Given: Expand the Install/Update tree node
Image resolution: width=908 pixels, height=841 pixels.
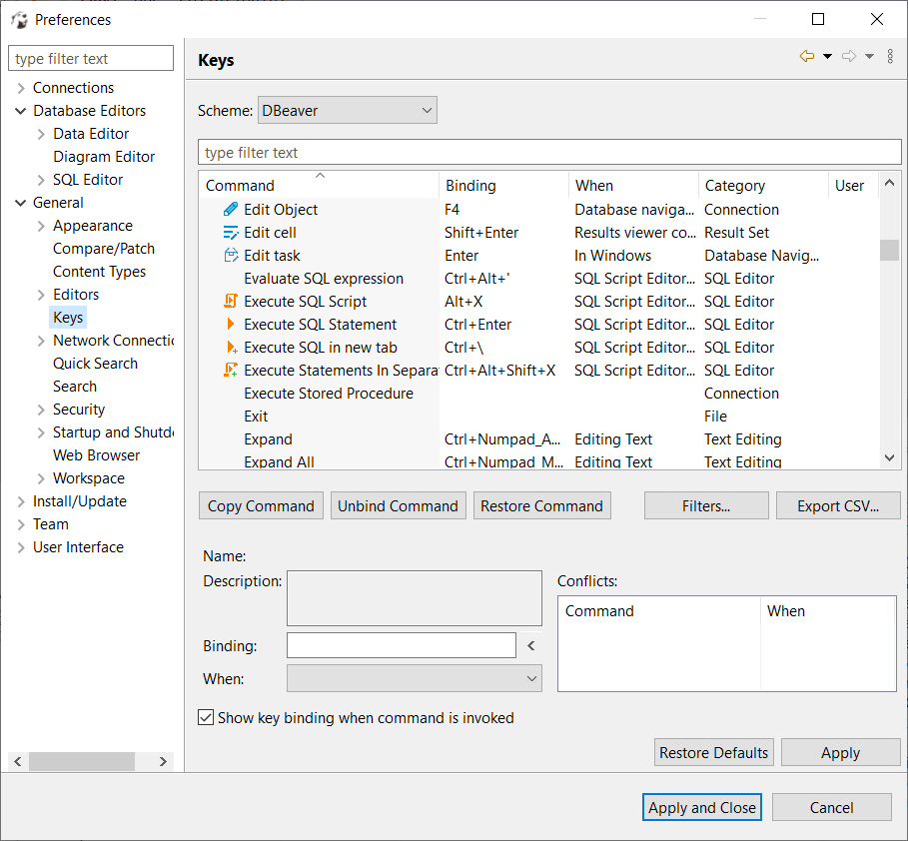Looking at the screenshot, I should coord(21,501).
